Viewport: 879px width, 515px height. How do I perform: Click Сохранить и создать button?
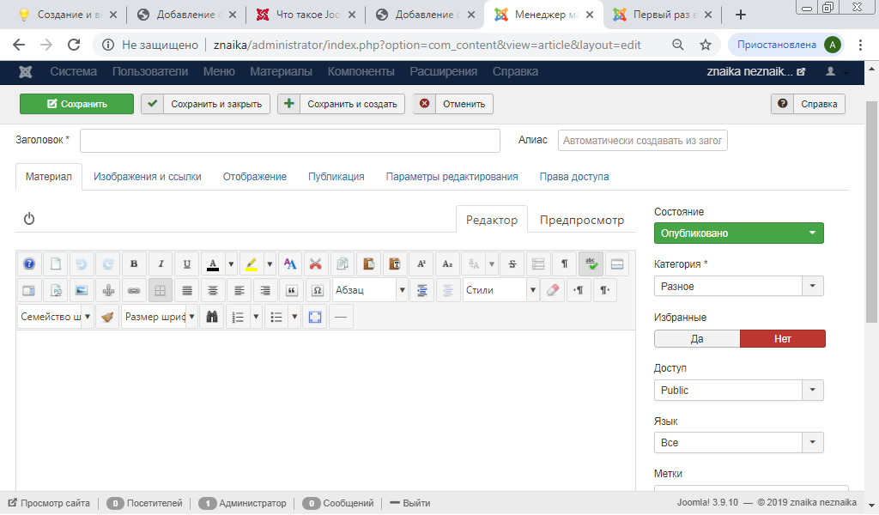click(342, 104)
